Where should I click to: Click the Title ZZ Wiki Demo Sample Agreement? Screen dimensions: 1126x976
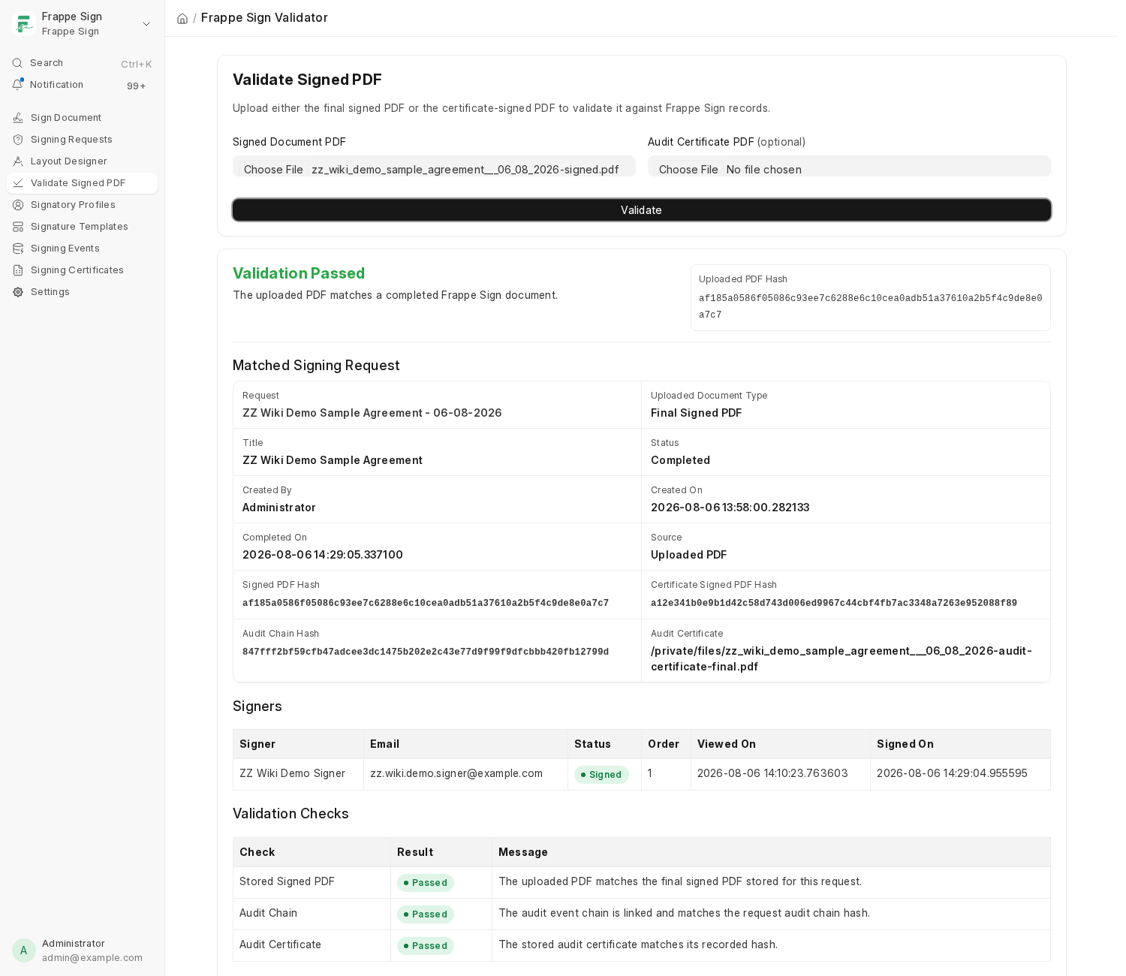pos(333,460)
